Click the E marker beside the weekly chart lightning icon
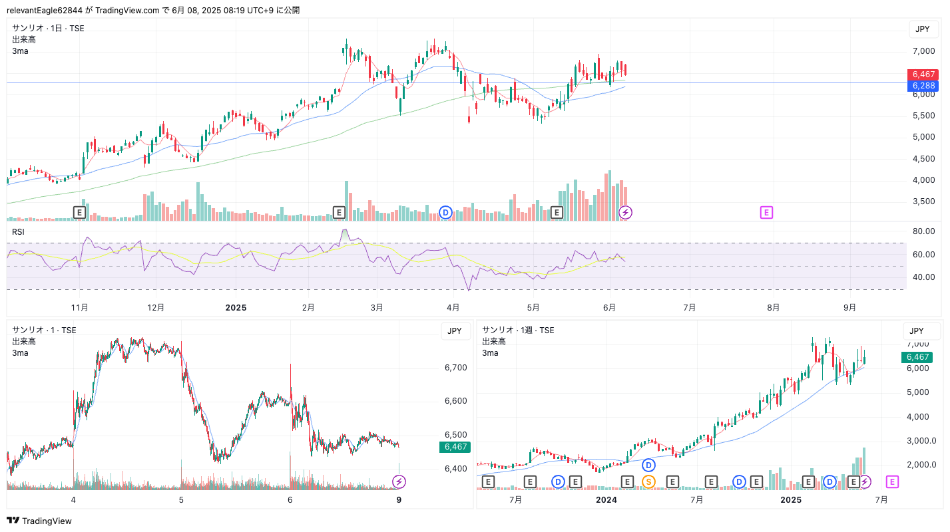The height and width of the screenshot is (532, 950). pos(853,481)
